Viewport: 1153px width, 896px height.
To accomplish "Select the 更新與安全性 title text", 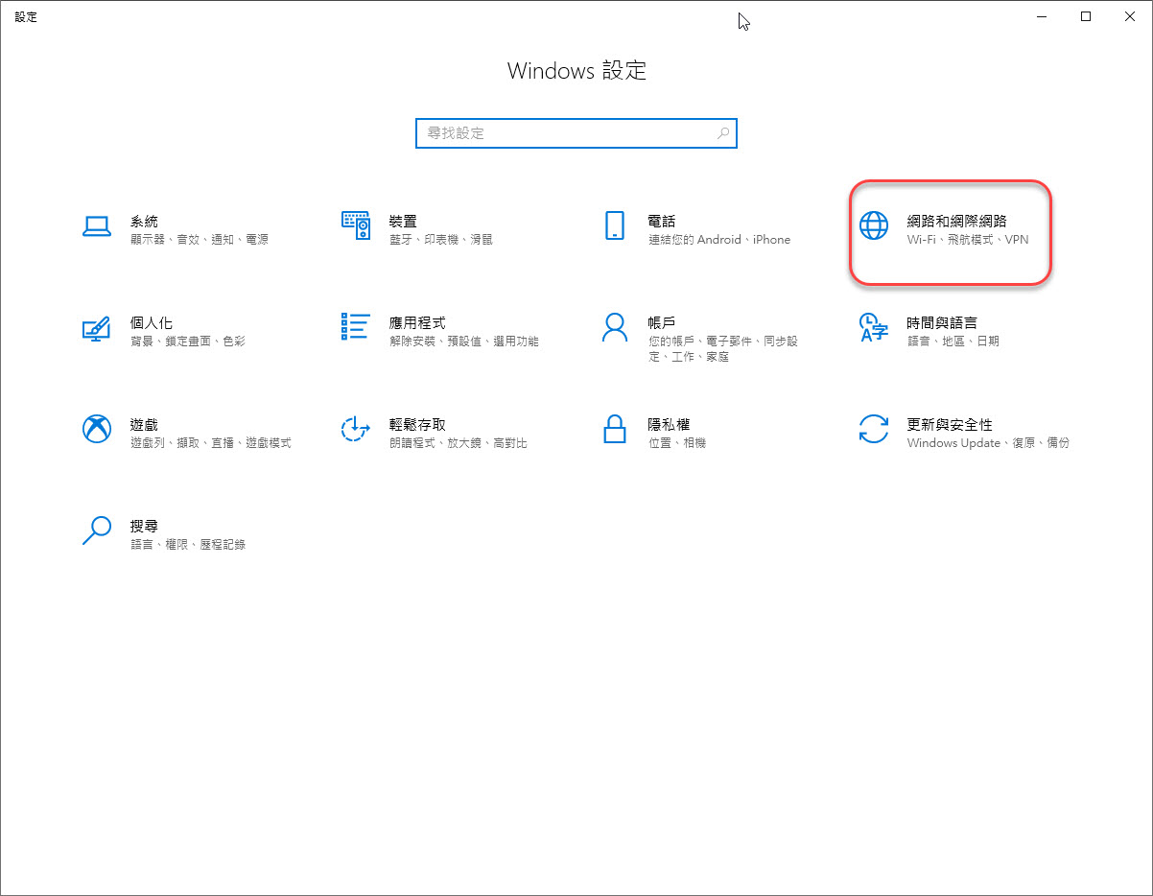I will [x=950, y=425].
